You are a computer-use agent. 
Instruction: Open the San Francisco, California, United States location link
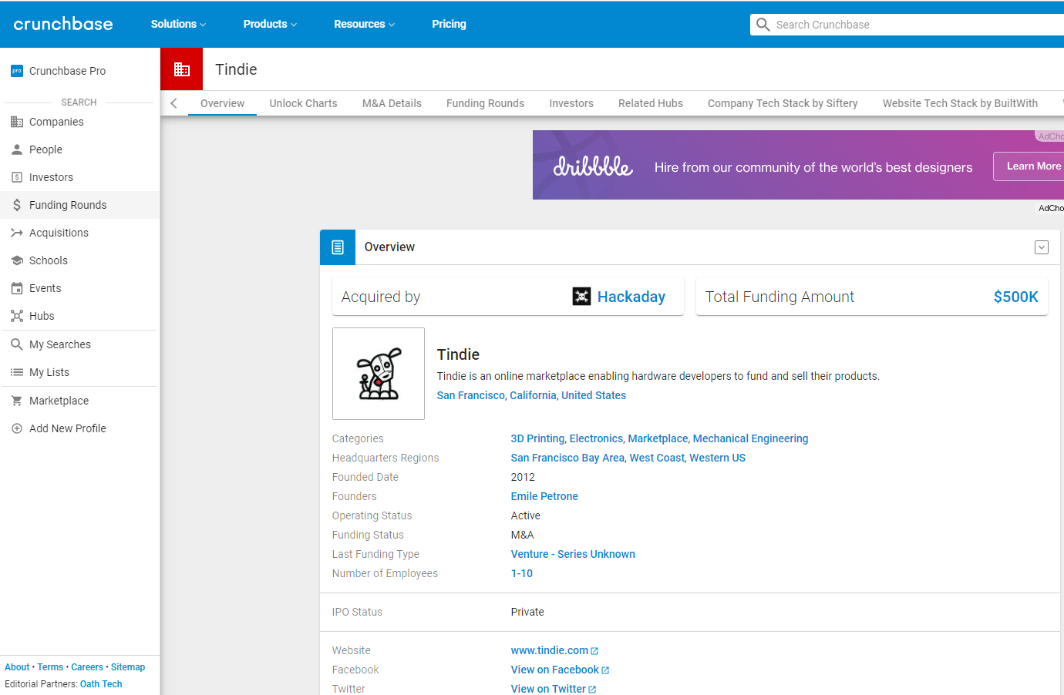coord(531,395)
